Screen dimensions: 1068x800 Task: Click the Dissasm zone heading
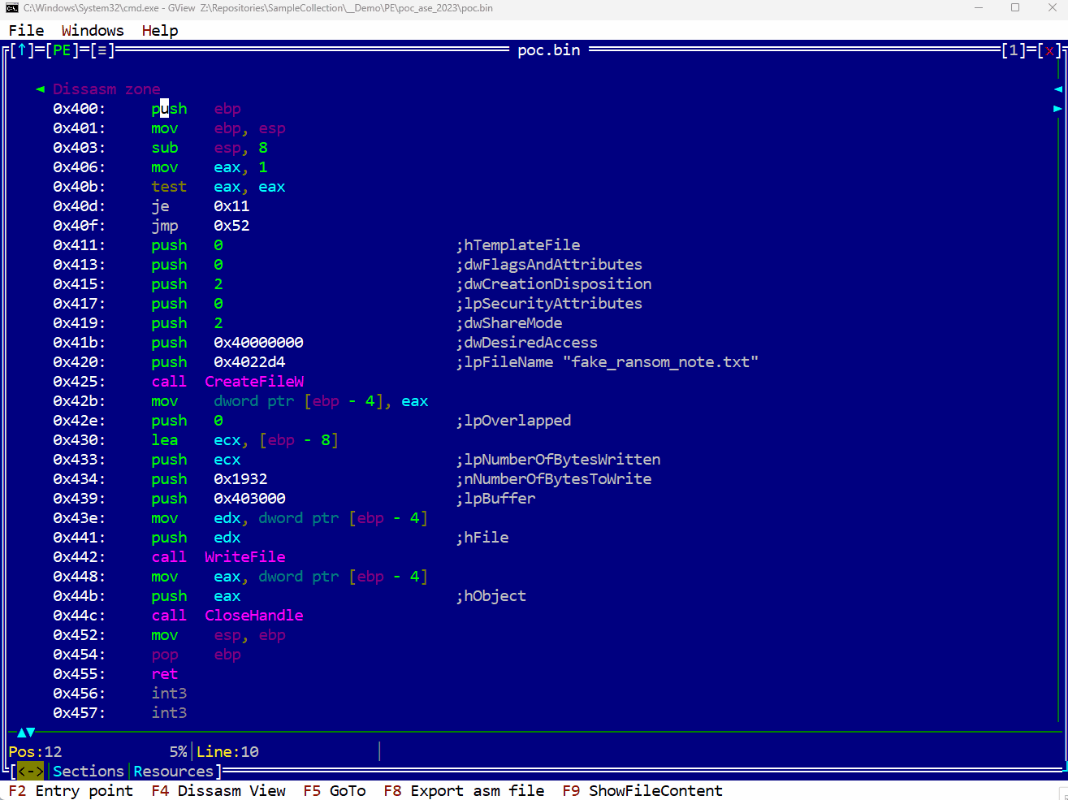click(106, 89)
